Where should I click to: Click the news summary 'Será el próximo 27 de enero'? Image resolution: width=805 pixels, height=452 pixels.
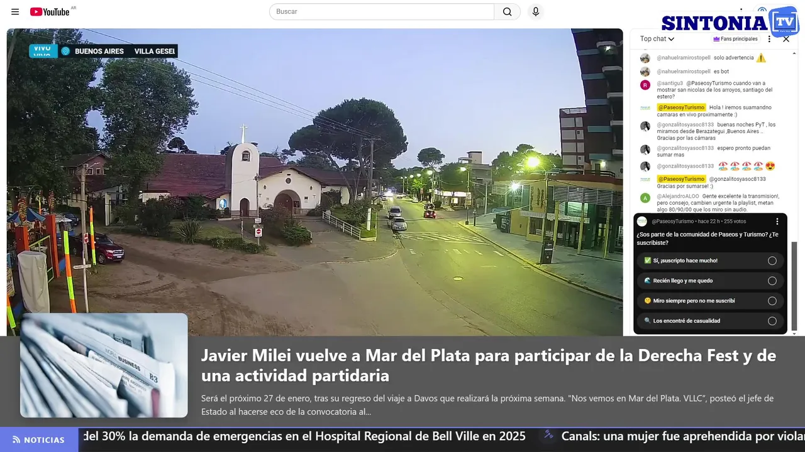pos(487,405)
